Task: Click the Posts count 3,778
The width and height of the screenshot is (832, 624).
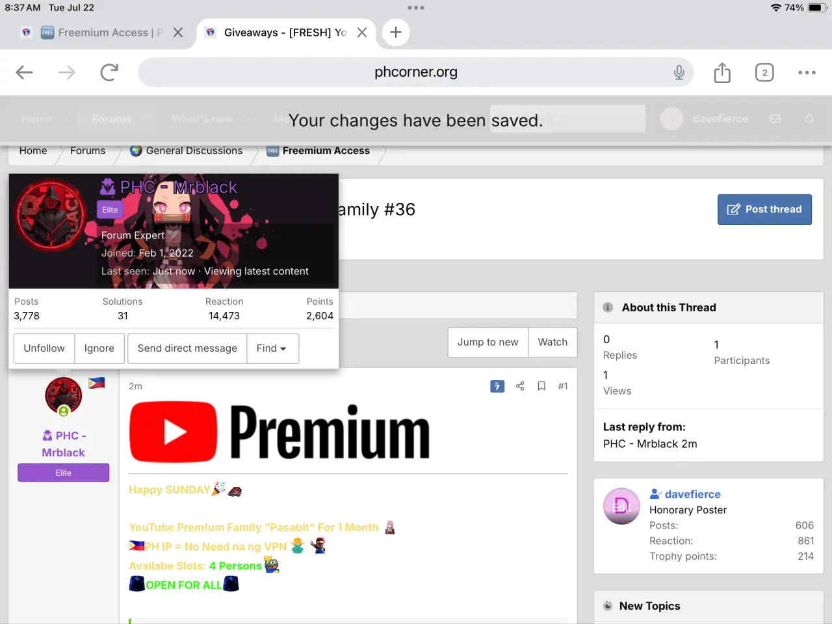Action: (27, 316)
